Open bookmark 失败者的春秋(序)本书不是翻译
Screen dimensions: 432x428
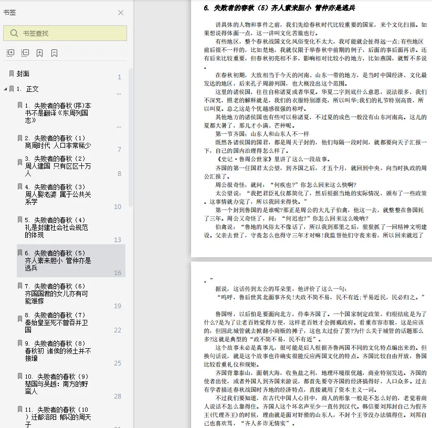pyautogui.click(x=58, y=113)
